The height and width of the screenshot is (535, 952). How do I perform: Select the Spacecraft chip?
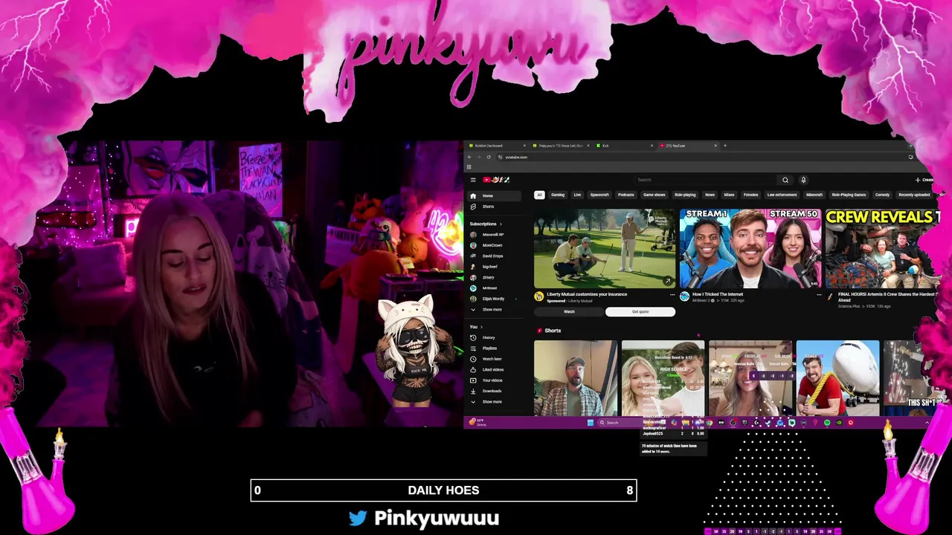(599, 195)
